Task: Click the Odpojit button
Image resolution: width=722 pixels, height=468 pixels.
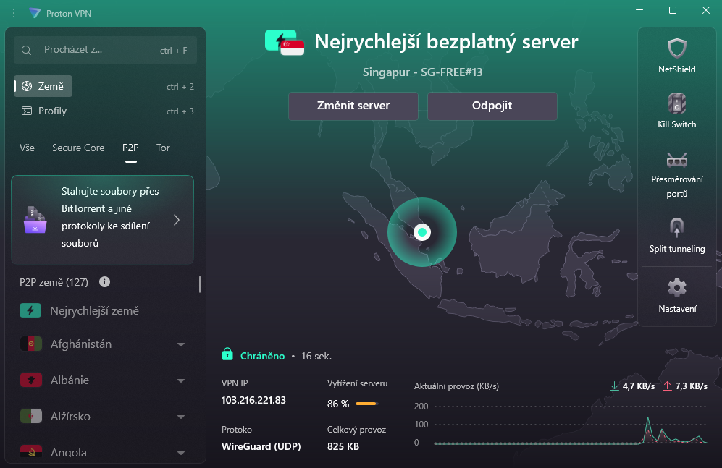Action: click(x=492, y=106)
